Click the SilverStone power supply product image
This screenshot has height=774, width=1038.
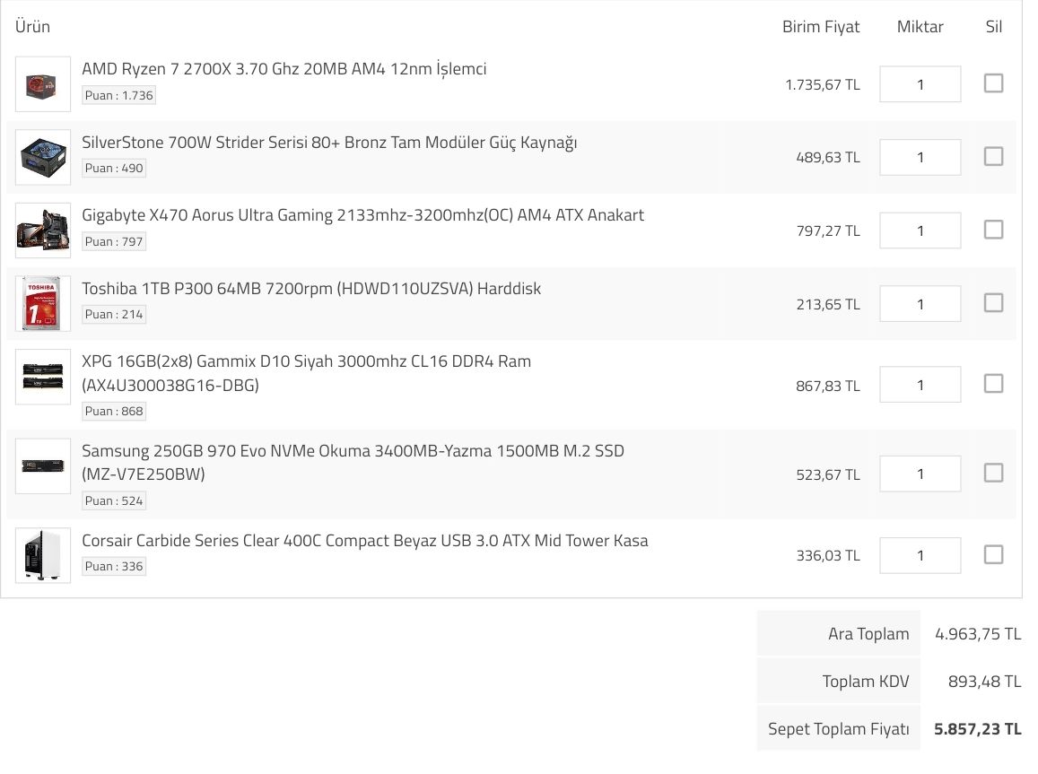(x=43, y=158)
